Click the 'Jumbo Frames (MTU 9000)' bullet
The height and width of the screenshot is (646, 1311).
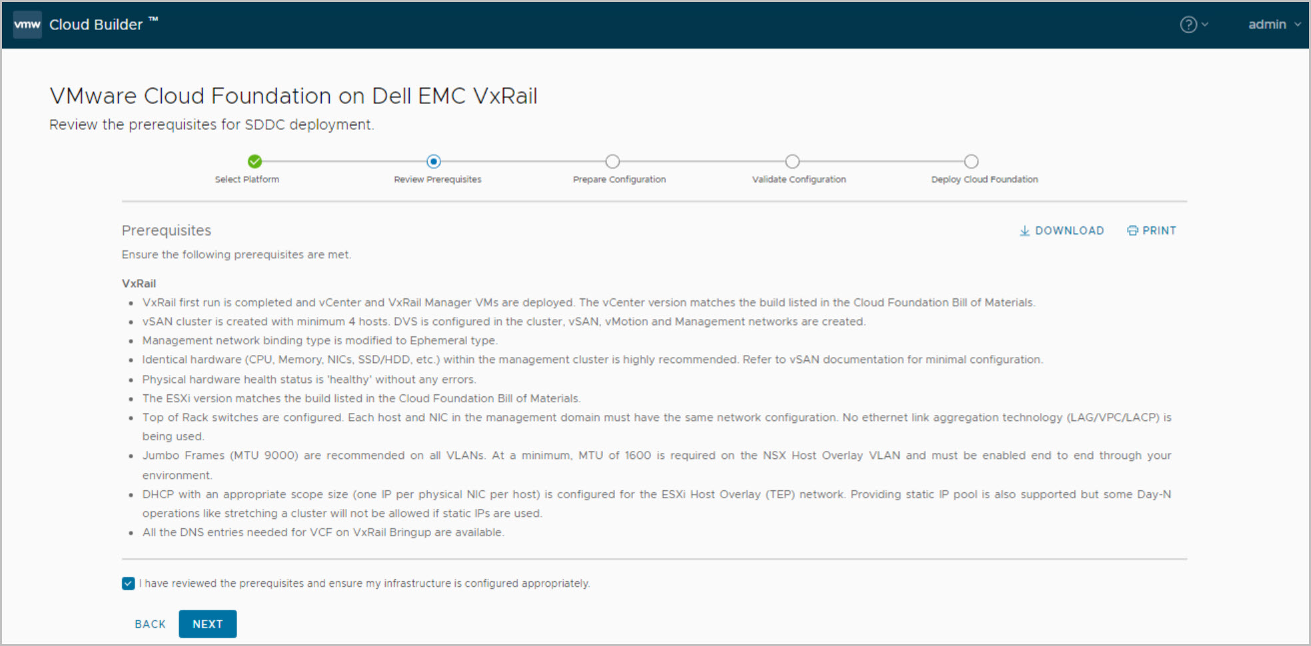pos(657,465)
